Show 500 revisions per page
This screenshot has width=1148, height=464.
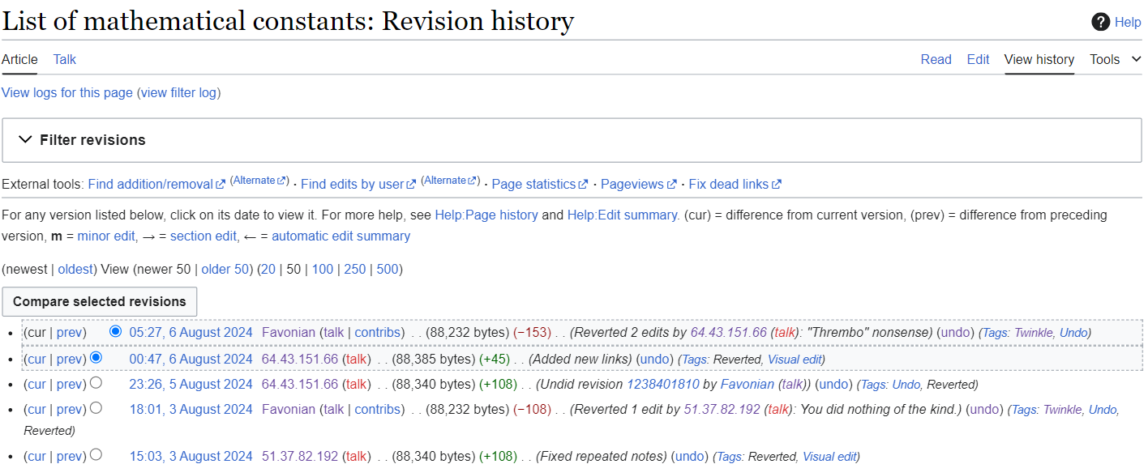(388, 269)
